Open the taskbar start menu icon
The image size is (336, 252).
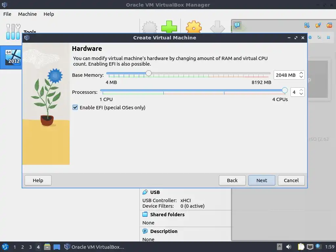(x=5, y=247)
